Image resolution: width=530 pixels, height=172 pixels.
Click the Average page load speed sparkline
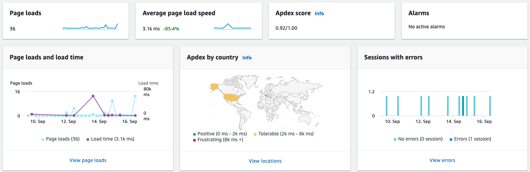point(232,27)
